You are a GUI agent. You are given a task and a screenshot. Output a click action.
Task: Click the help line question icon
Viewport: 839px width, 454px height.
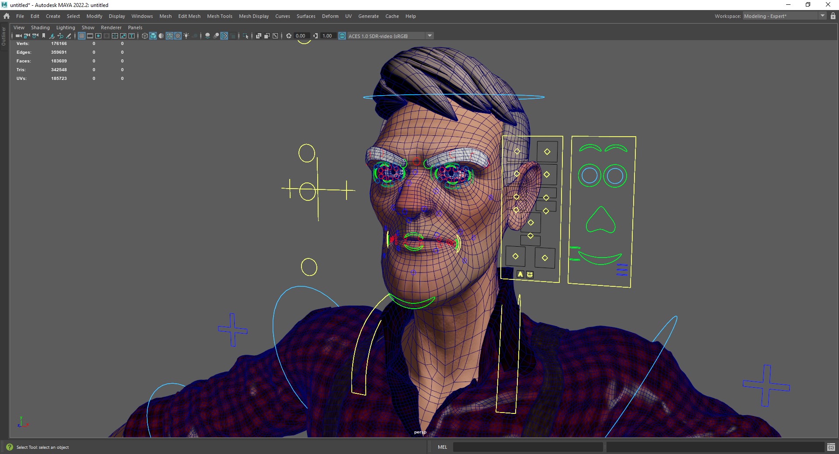[x=10, y=447]
